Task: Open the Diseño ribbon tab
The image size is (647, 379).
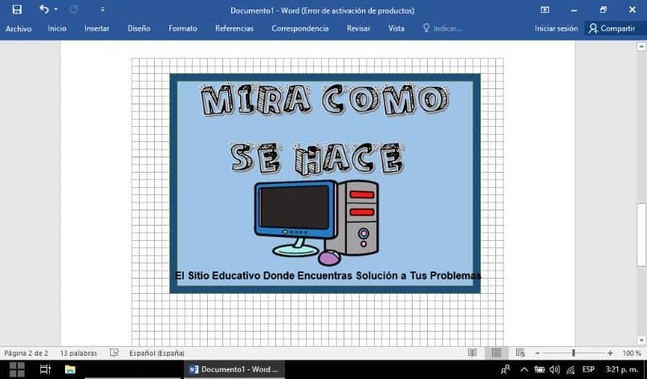Action: (139, 28)
